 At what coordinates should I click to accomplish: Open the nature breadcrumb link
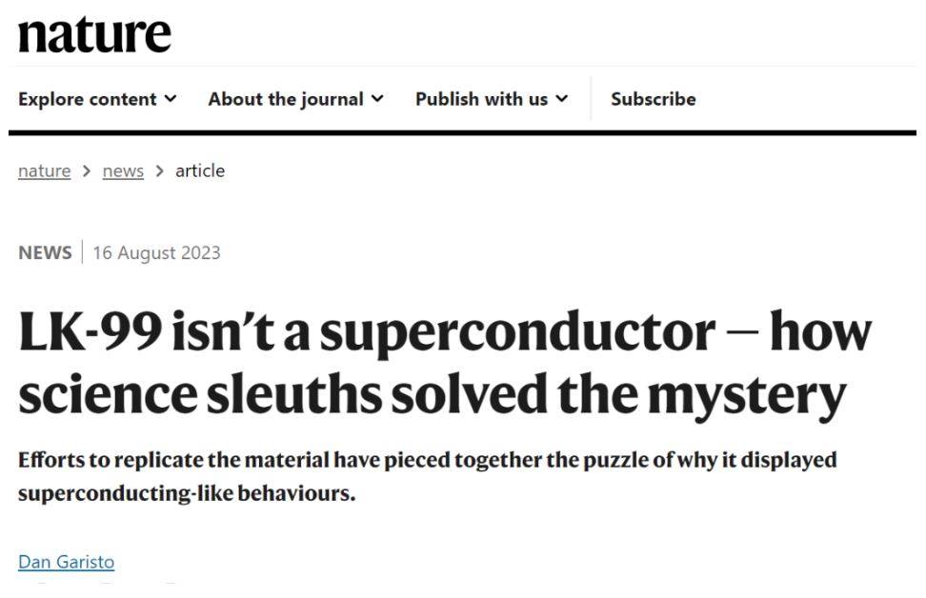click(43, 170)
